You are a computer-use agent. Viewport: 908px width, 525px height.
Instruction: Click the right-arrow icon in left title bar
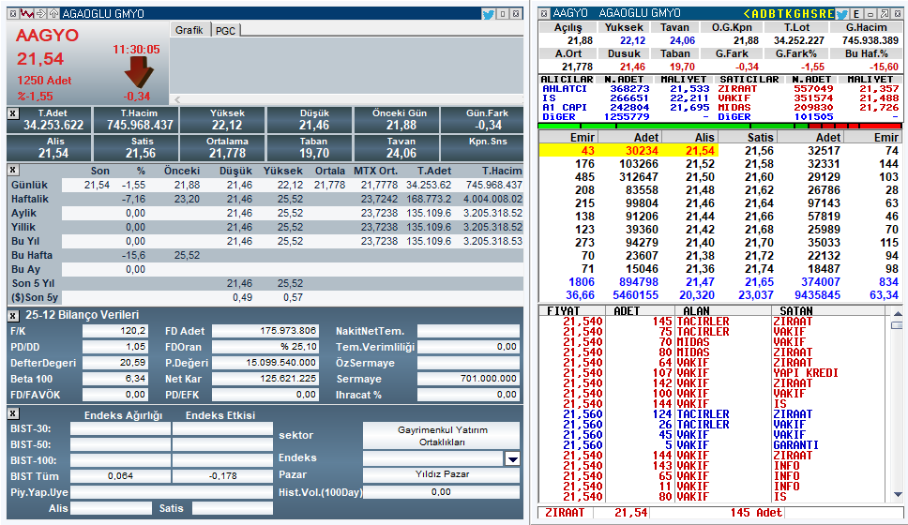(x=40, y=13)
